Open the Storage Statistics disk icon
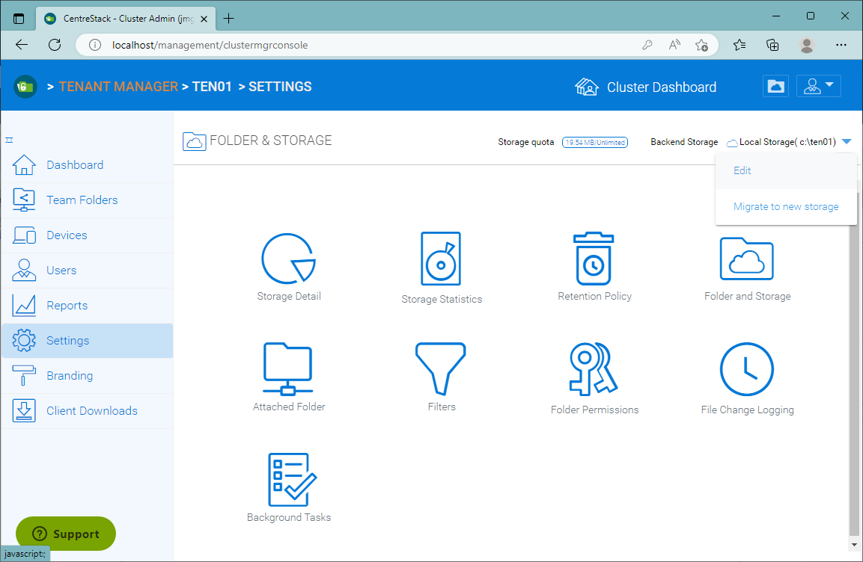The width and height of the screenshot is (863, 562). coord(441,259)
